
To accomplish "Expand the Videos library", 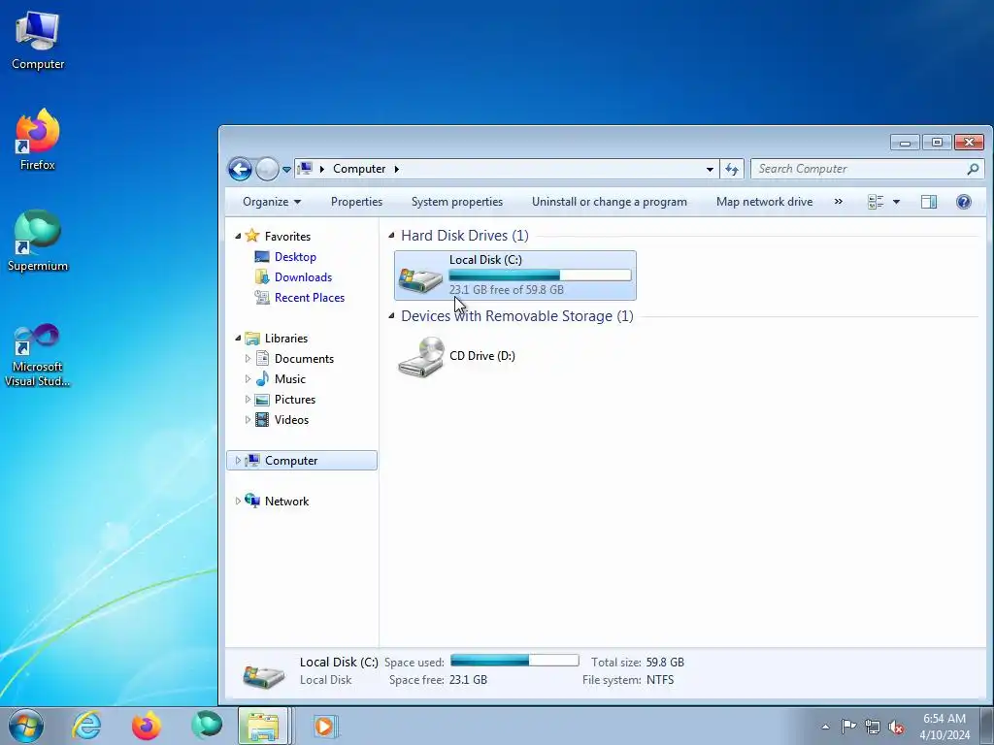I will tap(248, 419).
